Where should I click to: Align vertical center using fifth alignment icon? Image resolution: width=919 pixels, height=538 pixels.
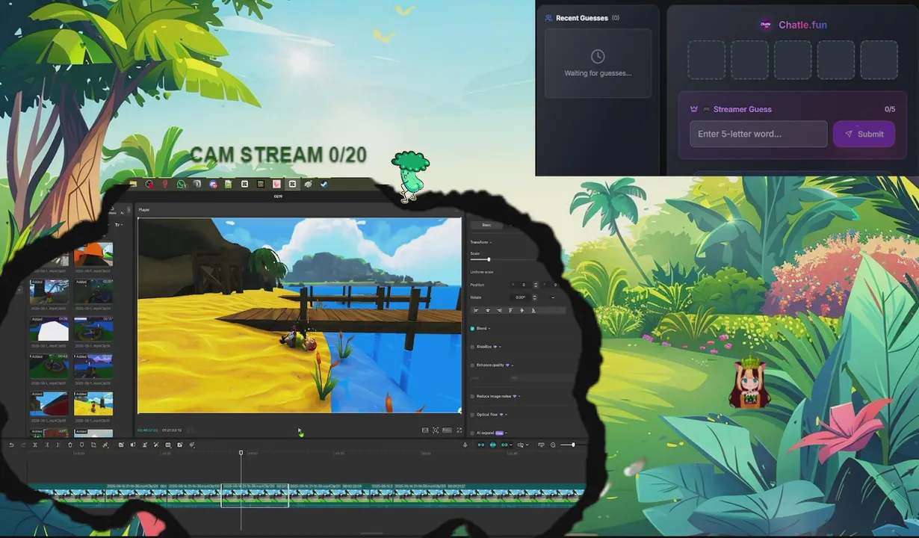click(522, 310)
